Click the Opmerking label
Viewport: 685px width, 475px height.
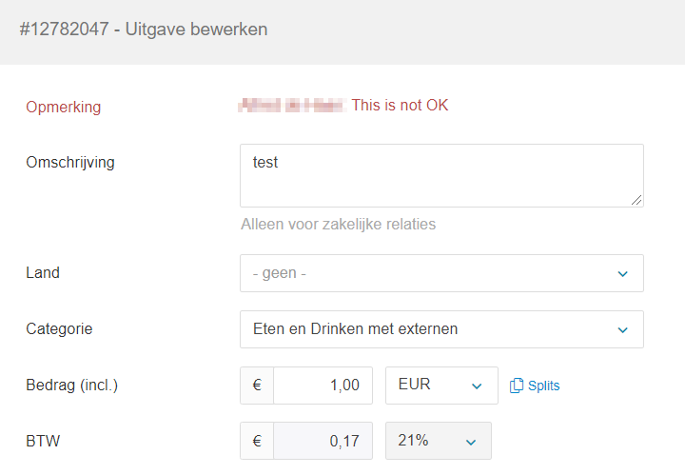[63, 107]
